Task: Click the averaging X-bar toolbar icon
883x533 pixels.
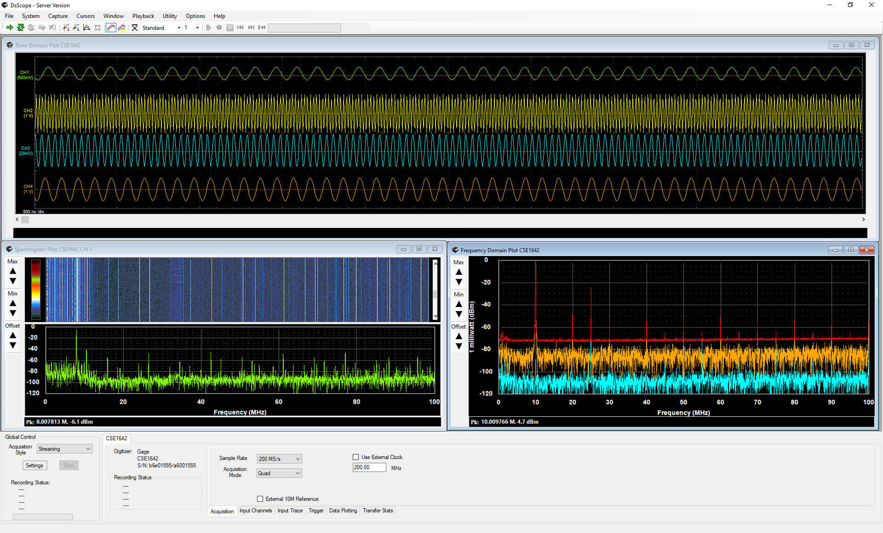Action: pos(134,28)
